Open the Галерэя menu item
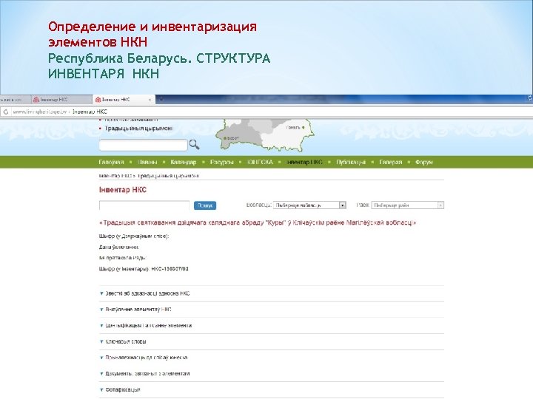Image resolution: width=533 pixels, height=399 pixels. [x=391, y=162]
